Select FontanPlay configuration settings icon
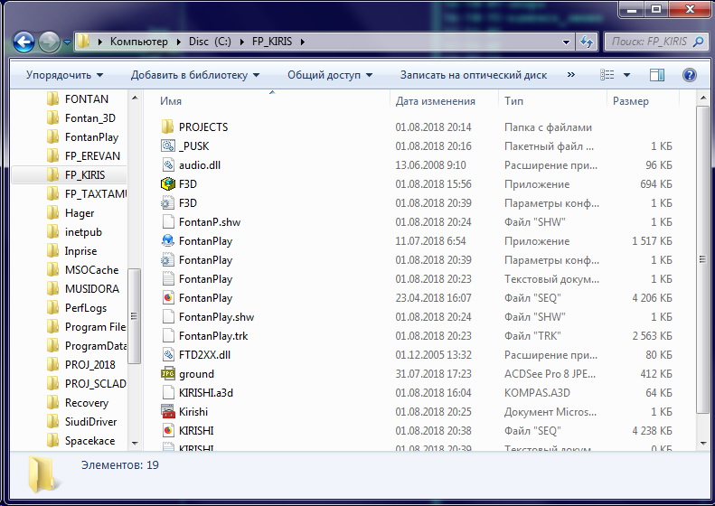The height and width of the screenshot is (506, 715). pyautogui.click(x=168, y=260)
